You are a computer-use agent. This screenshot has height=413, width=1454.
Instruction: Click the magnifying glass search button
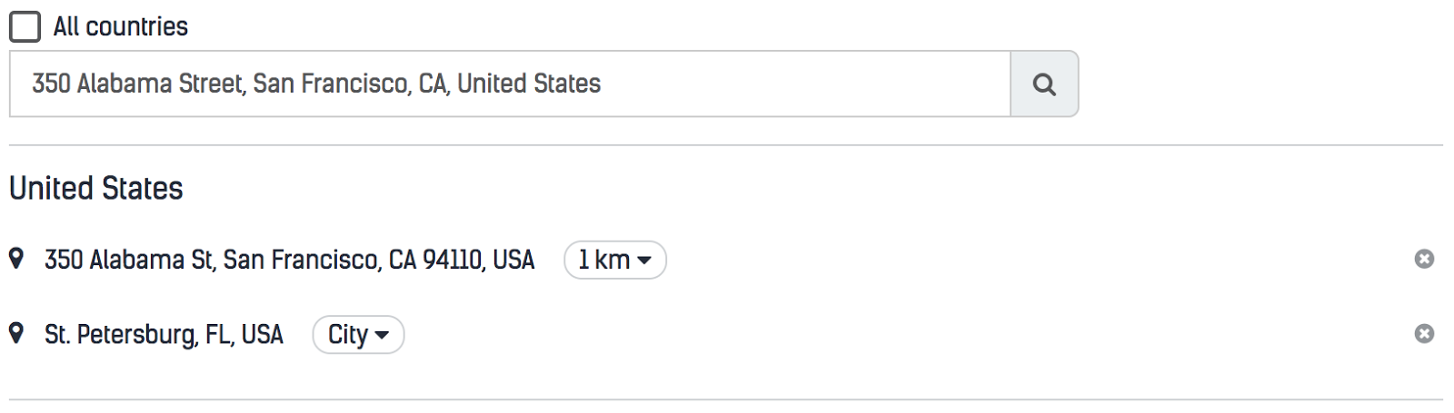(1044, 84)
